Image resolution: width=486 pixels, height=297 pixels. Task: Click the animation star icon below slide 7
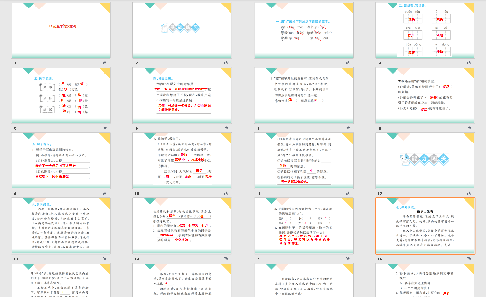pyautogui.click(x=348, y=128)
